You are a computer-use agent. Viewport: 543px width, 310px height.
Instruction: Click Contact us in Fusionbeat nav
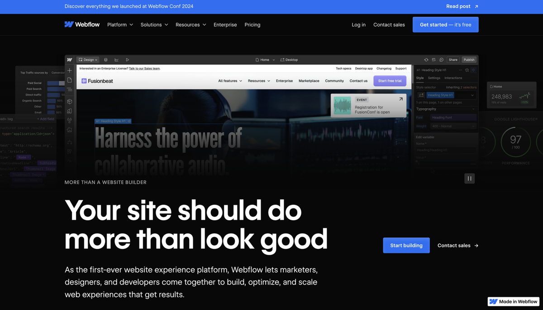point(358,81)
